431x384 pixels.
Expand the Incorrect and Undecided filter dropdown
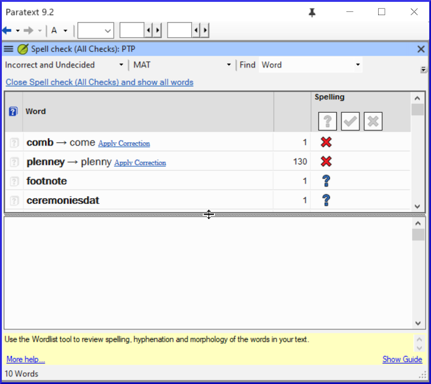(121, 65)
